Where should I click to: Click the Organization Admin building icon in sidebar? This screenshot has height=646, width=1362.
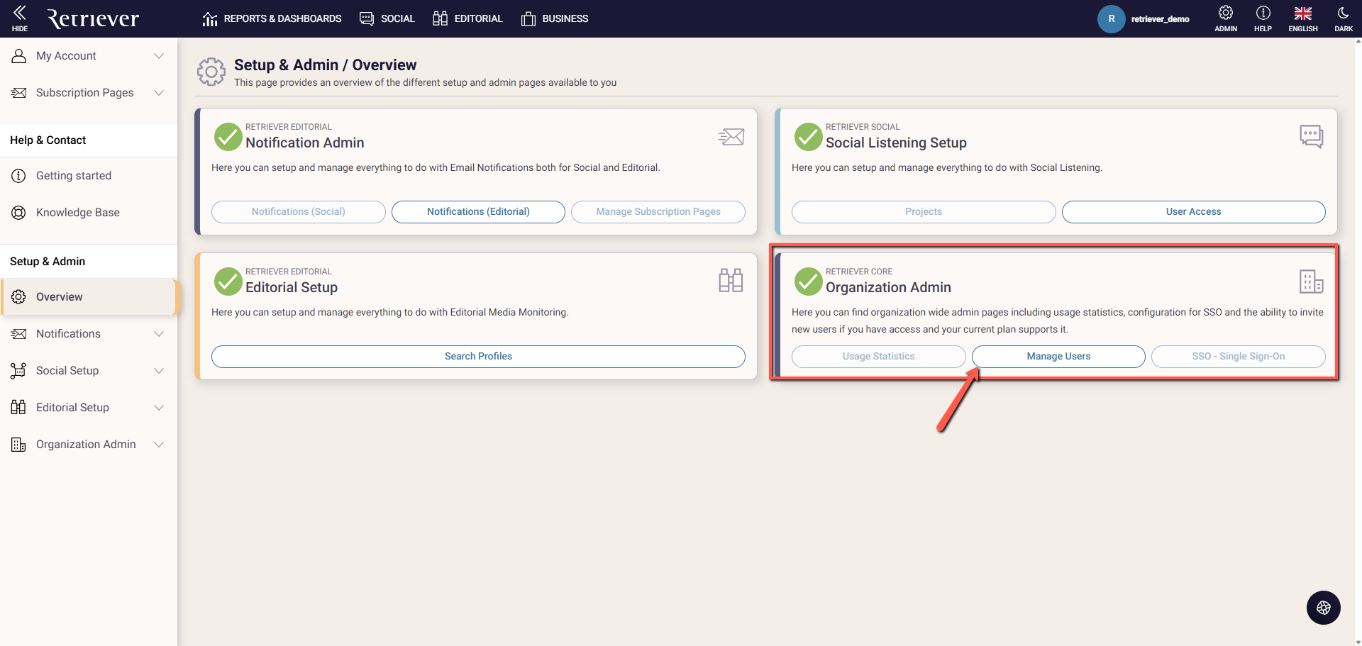click(x=19, y=445)
